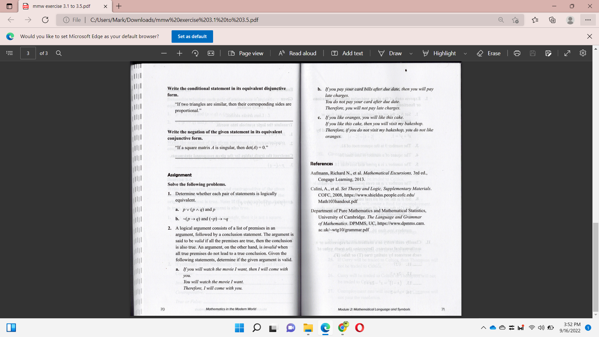Expand the Draw pen options dropdown
Image resolution: width=599 pixels, height=337 pixels.
point(411,53)
